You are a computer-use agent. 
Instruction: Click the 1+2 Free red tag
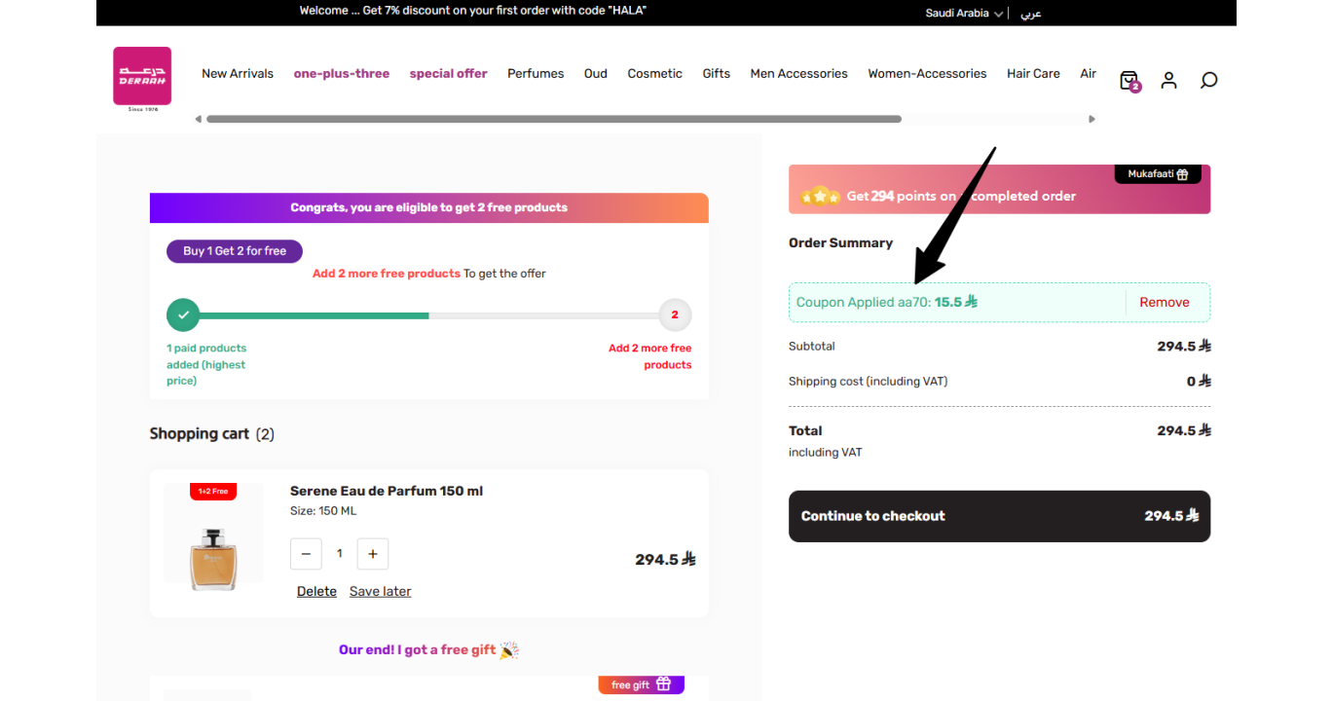coord(213,492)
